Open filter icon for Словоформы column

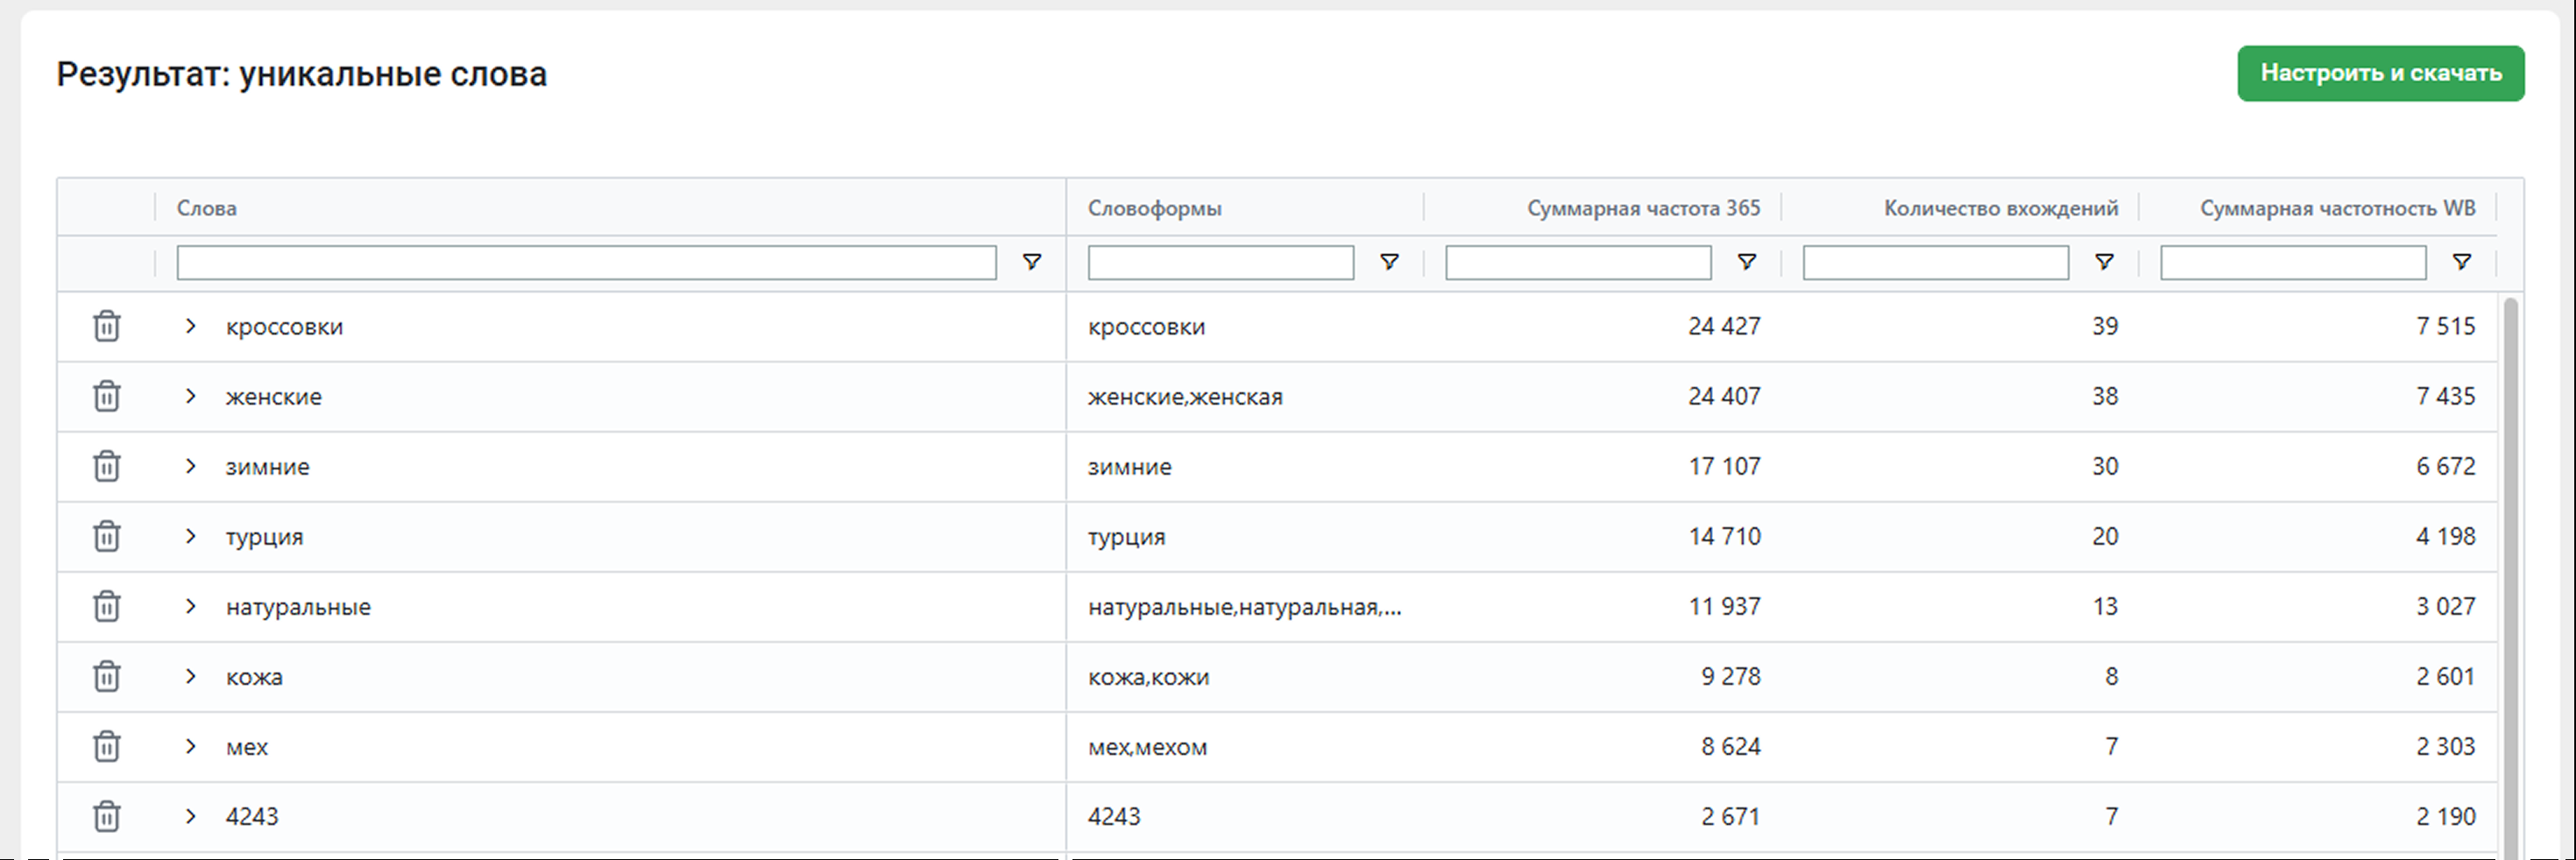(1388, 262)
